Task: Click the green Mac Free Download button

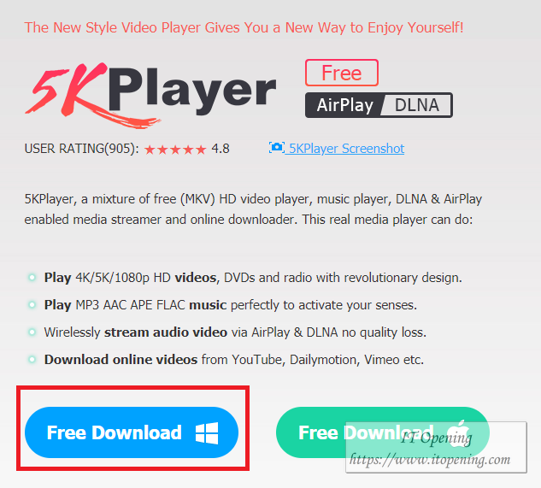Action: coord(383,432)
